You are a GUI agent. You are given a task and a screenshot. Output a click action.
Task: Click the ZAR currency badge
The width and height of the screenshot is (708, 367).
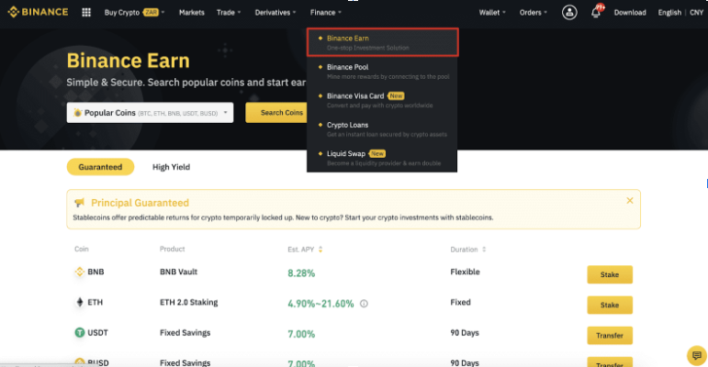[x=151, y=12]
